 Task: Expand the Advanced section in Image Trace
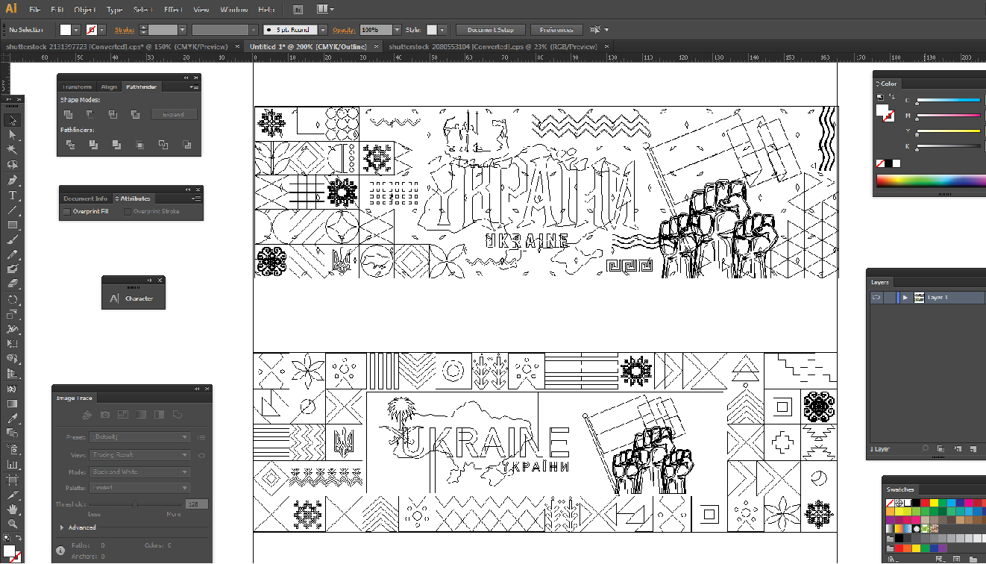61,527
